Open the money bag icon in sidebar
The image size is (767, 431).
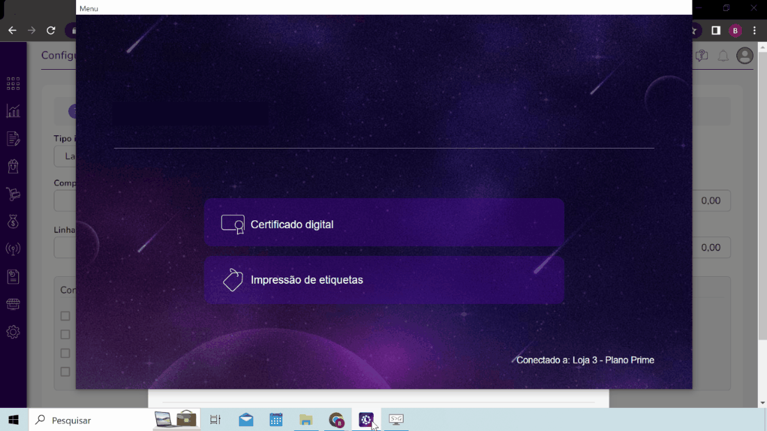(13, 222)
